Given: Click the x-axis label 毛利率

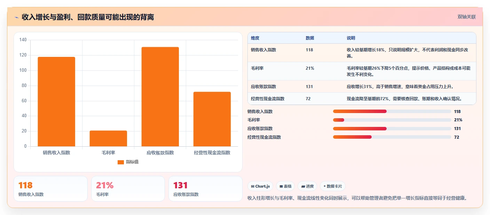Looking at the screenshot, I should click(x=108, y=153).
